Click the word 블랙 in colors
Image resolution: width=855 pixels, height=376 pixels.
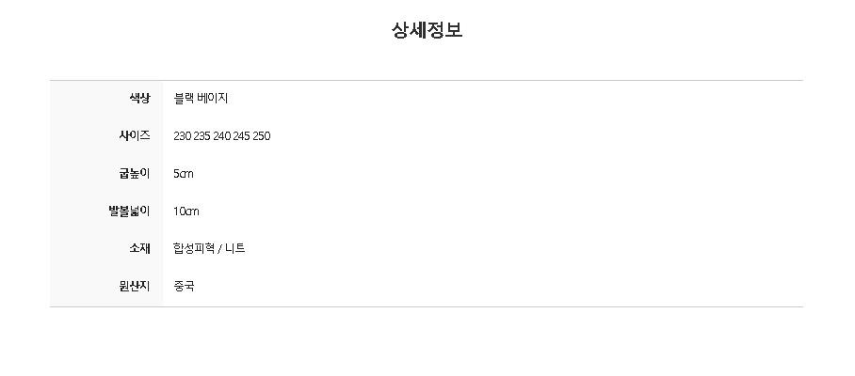(x=184, y=99)
